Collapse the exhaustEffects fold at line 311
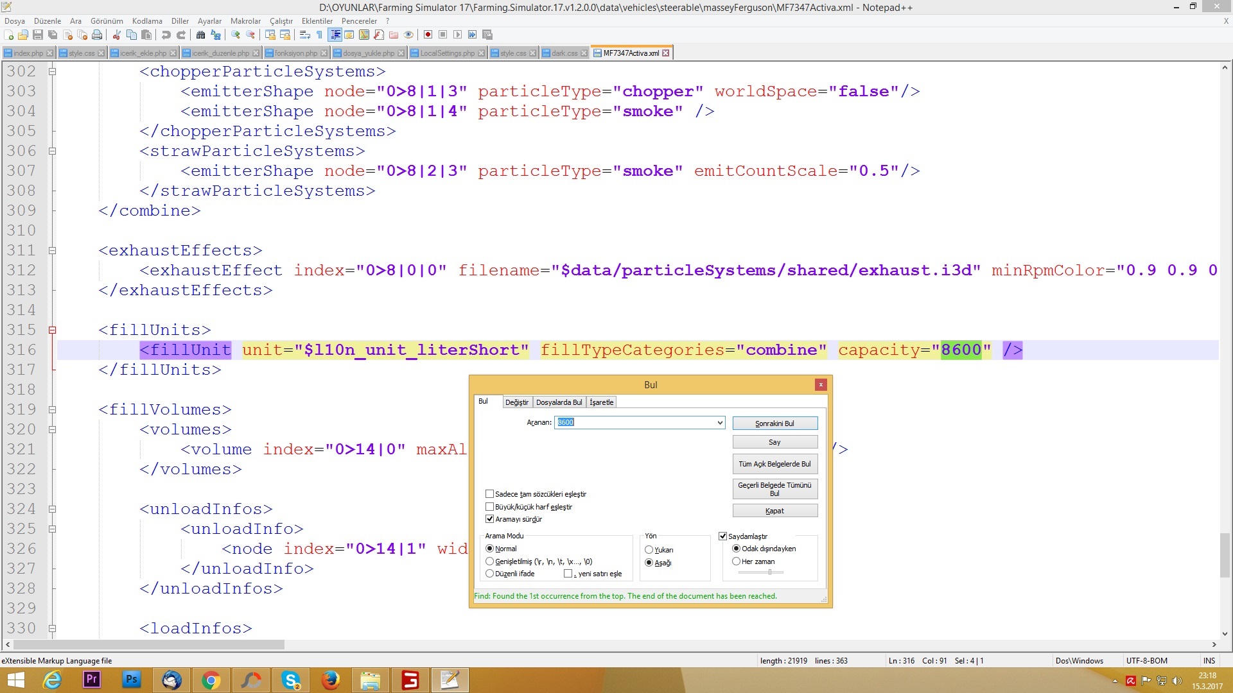The image size is (1233, 693). pyautogui.click(x=53, y=250)
